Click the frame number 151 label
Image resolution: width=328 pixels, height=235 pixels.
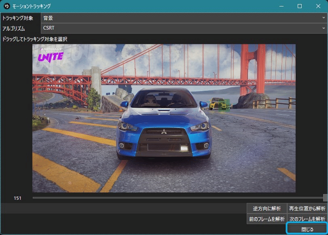17,198
